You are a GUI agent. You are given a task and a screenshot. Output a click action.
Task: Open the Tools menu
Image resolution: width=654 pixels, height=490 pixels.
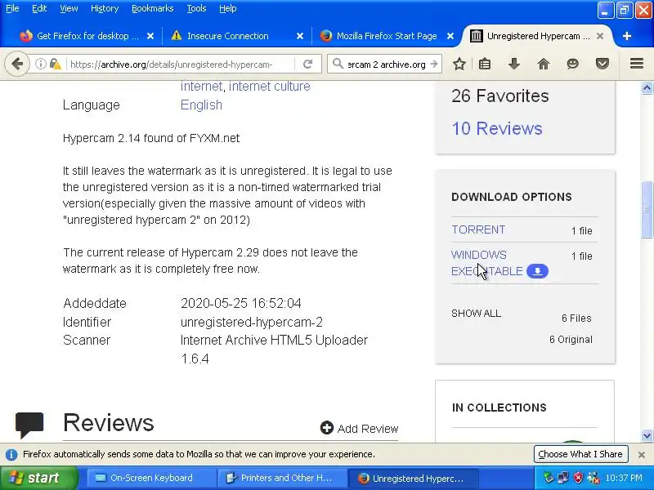click(x=196, y=8)
